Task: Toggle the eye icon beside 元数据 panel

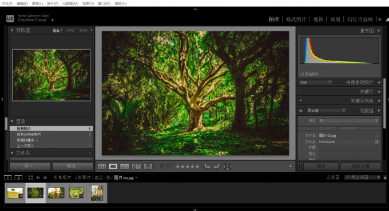Action: [301, 111]
